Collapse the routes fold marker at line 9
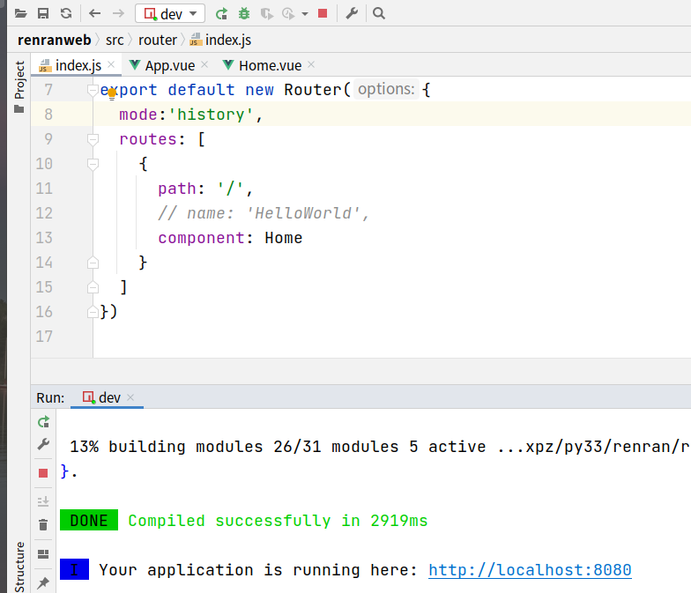The width and height of the screenshot is (691, 593). pos(93,139)
